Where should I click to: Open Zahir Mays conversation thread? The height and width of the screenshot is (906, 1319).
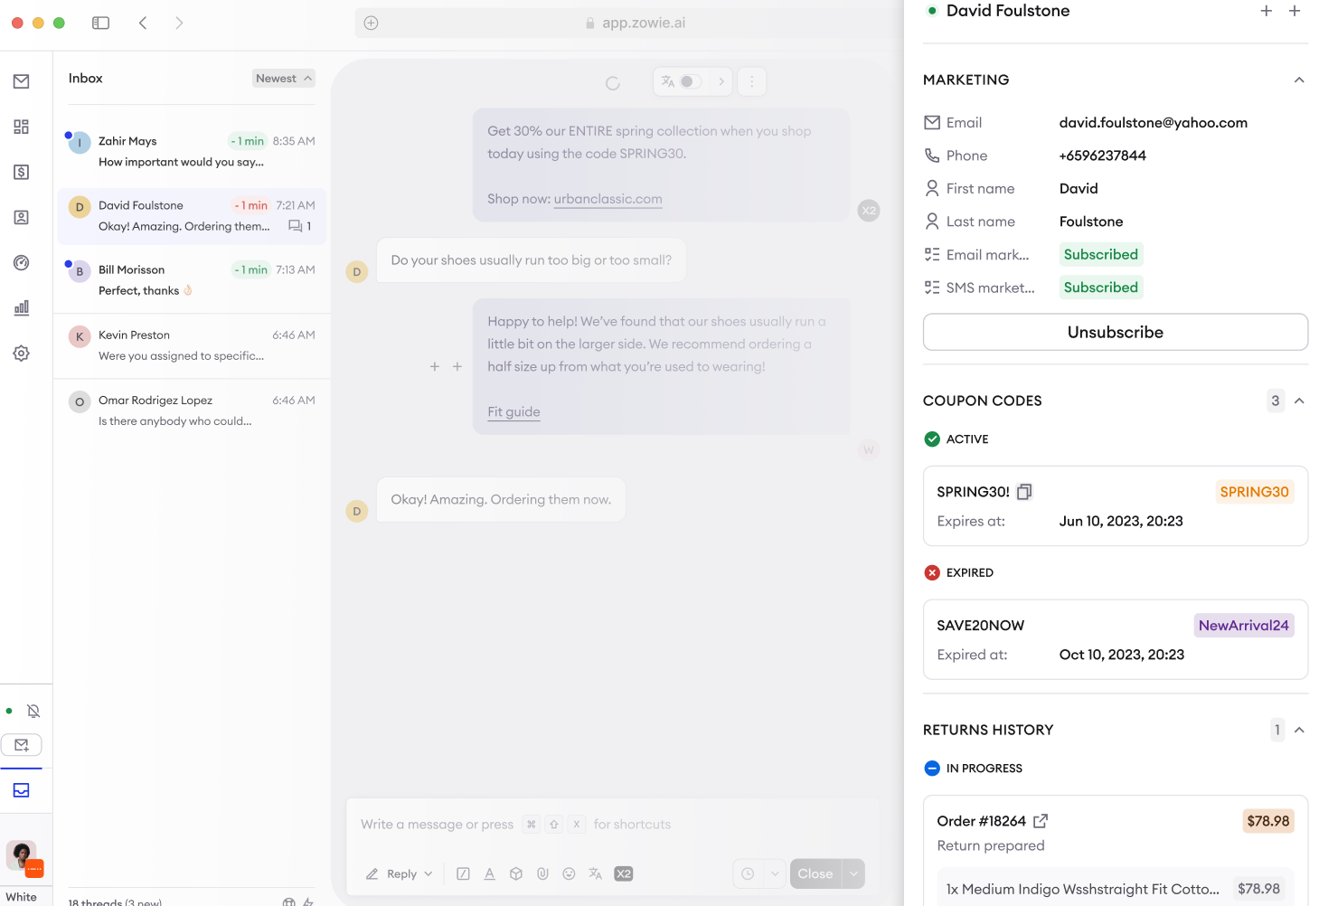click(192, 152)
